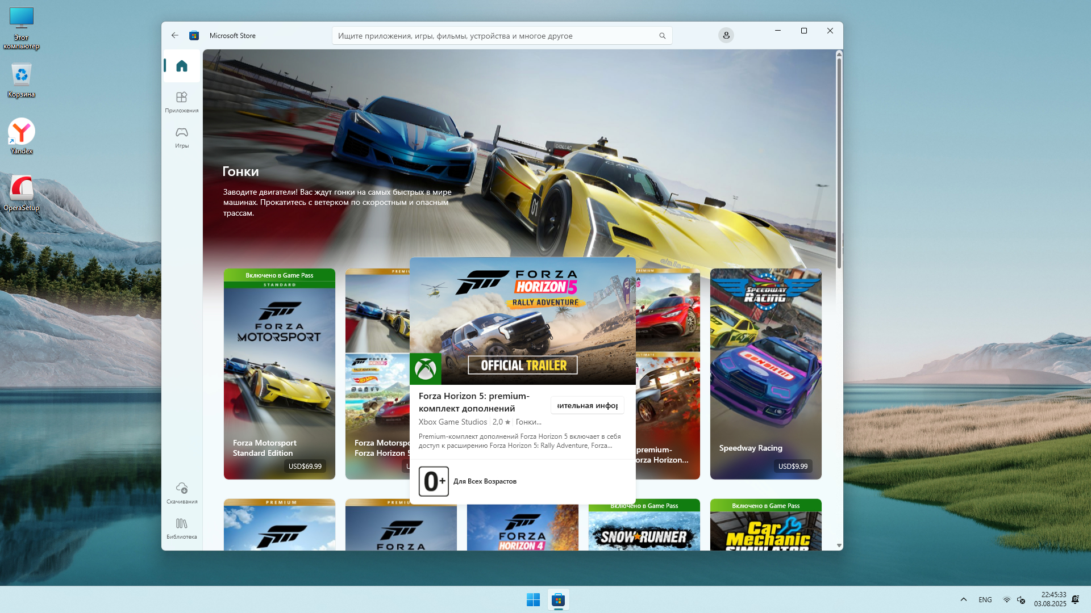Click the user account profile icon
The width and height of the screenshot is (1091, 613).
726,35
